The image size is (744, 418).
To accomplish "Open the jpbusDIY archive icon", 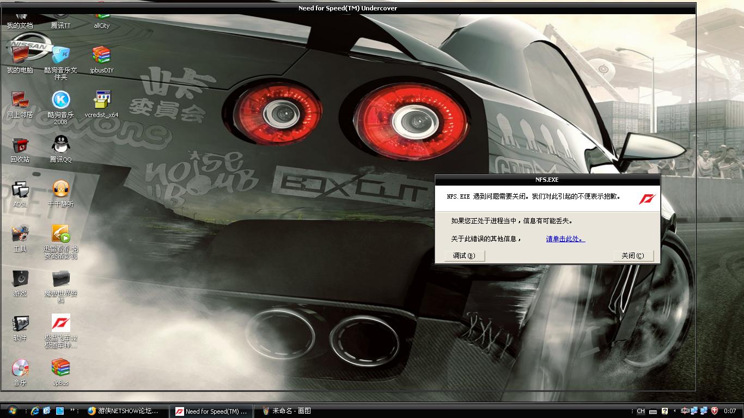I will 101,59.
